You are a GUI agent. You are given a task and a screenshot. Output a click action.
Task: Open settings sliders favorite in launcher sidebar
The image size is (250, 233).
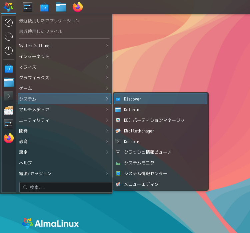(9, 124)
